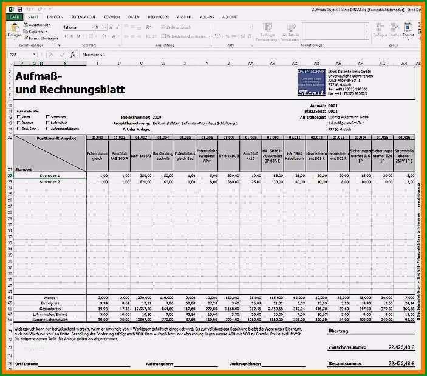Open the number format dropdown
The width and height of the screenshot is (427, 376).
click(250, 27)
